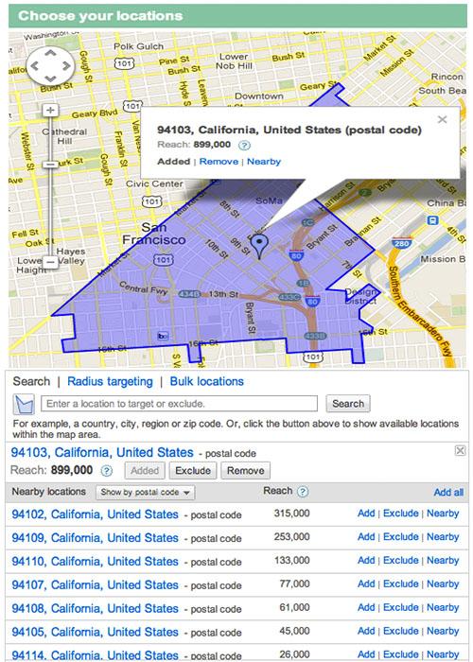Add postal code 94102
Viewport: 473px width, 662px height.
(x=366, y=514)
